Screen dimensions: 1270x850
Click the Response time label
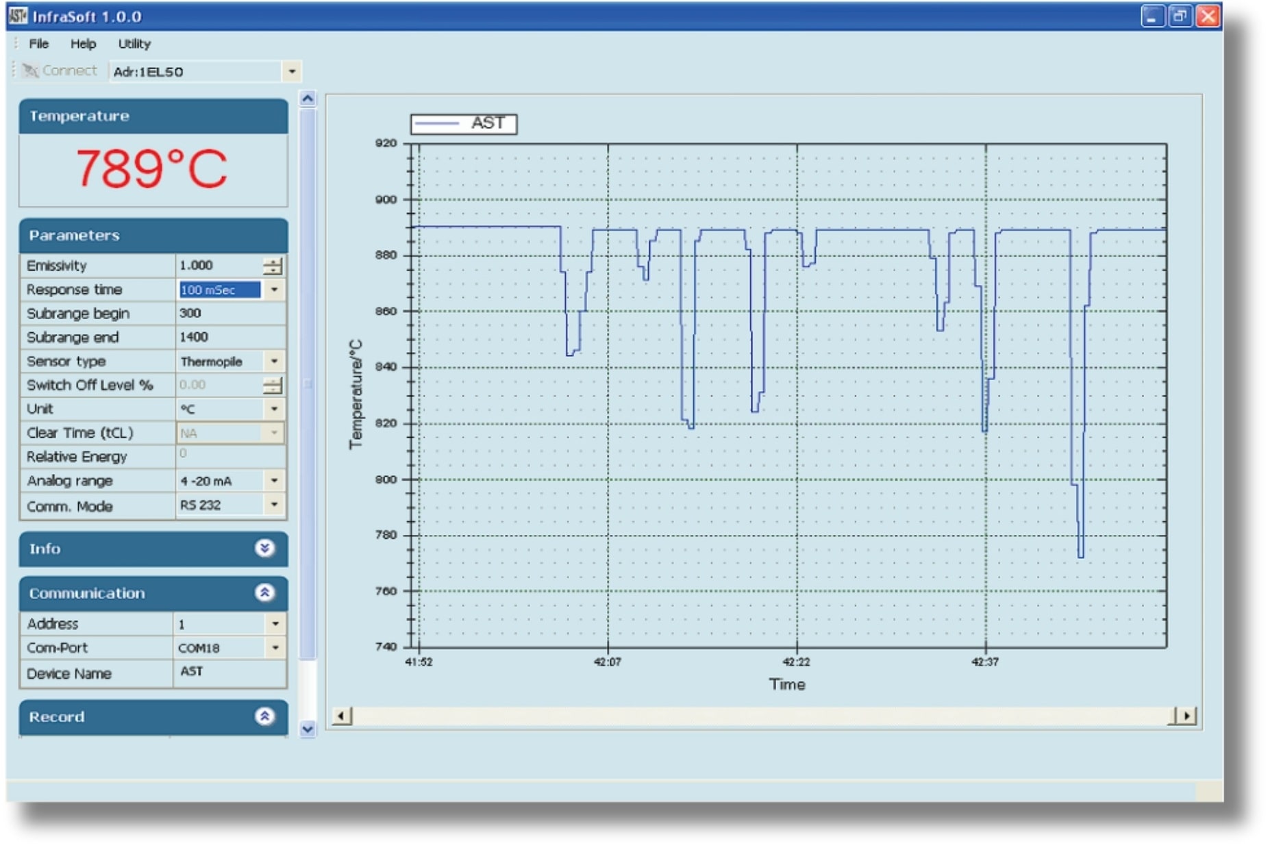pos(74,290)
